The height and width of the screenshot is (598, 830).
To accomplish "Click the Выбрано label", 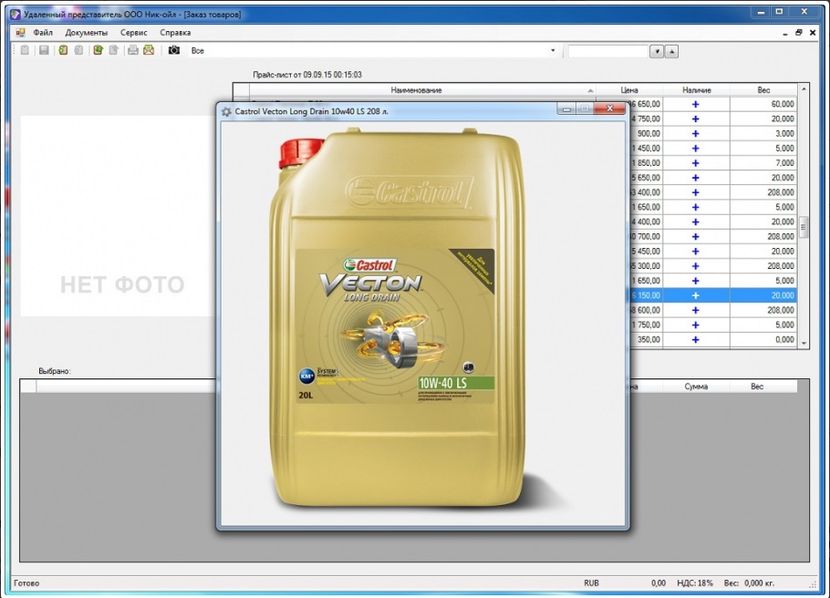I will [55, 371].
